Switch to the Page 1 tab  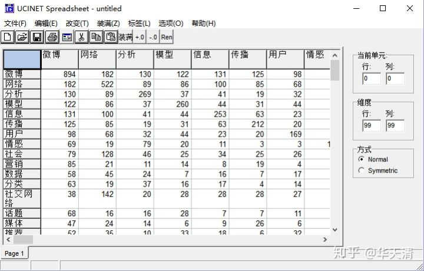click(14, 253)
